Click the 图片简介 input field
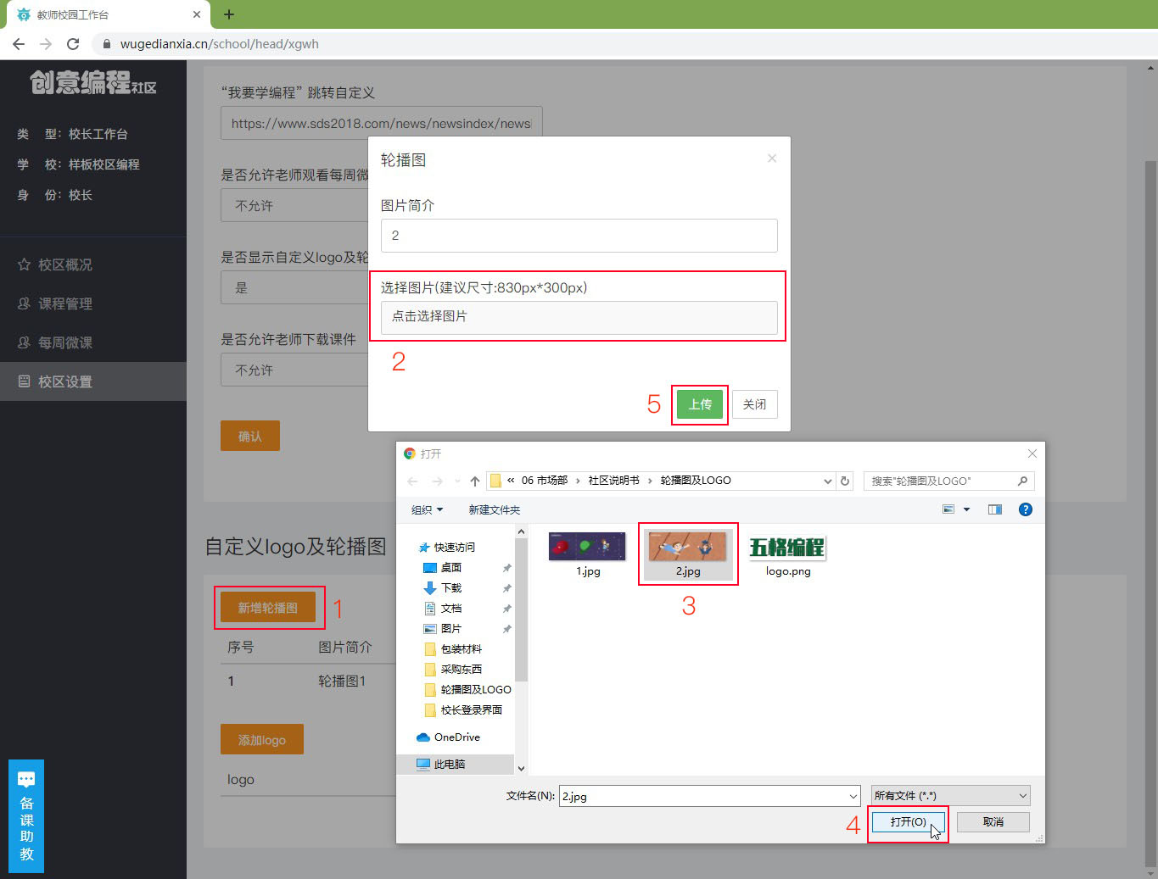The height and width of the screenshot is (879, 1158). coord(579,236)
